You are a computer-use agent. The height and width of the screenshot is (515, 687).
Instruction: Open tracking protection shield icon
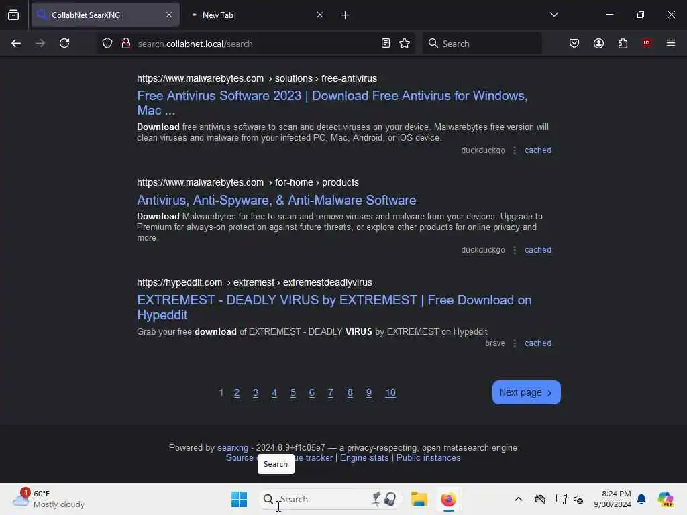107,43
